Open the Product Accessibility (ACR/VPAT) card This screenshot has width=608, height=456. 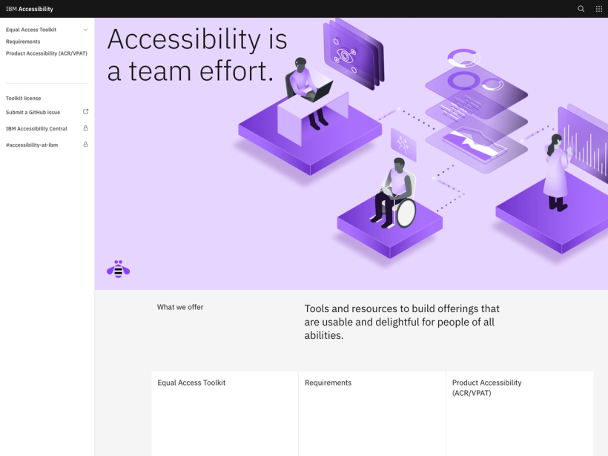[x=520, y=414]
